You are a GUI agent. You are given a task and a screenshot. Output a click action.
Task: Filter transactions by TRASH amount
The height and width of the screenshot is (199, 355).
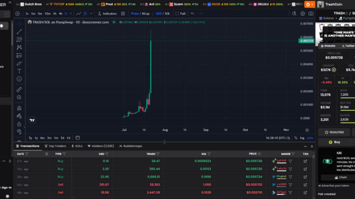[x=158, y=154]
